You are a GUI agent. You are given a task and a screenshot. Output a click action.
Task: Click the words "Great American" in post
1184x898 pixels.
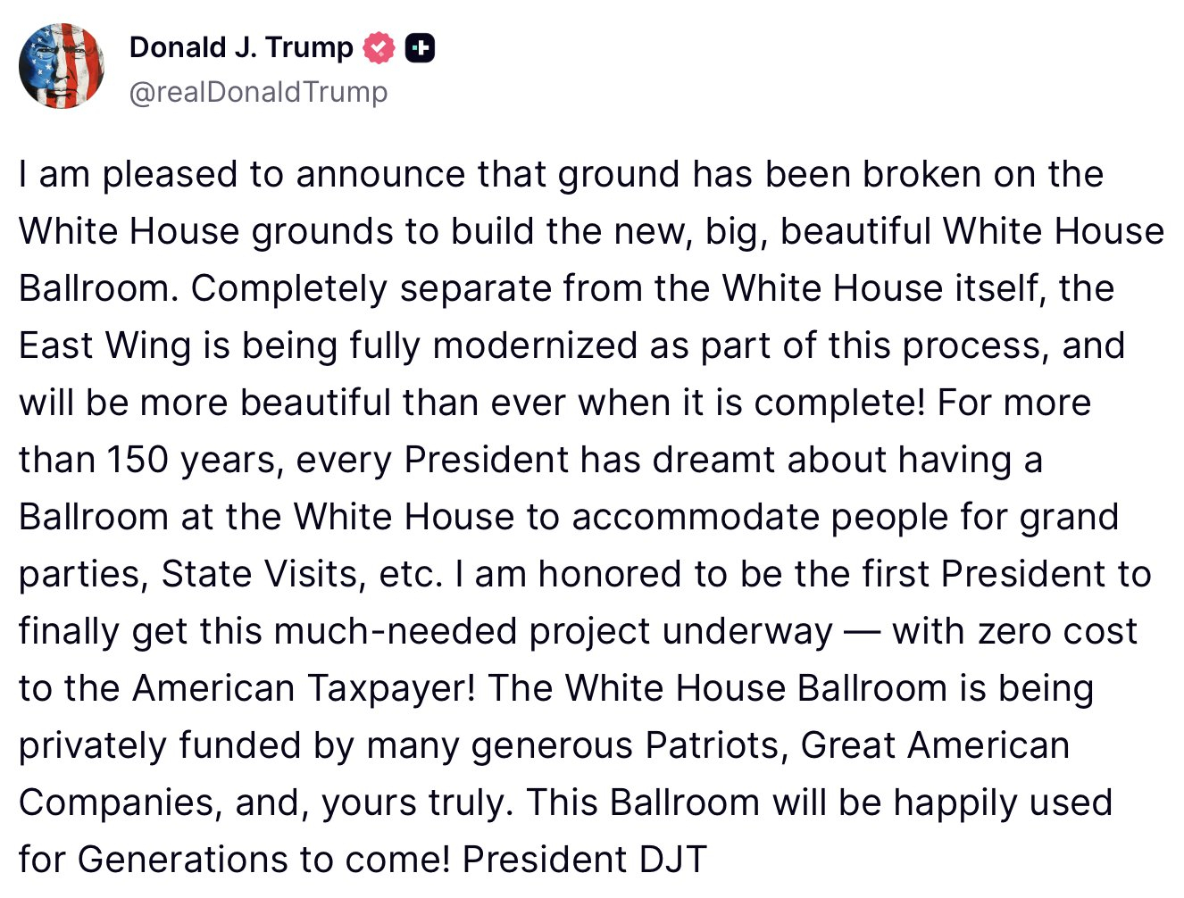point(935,746)
